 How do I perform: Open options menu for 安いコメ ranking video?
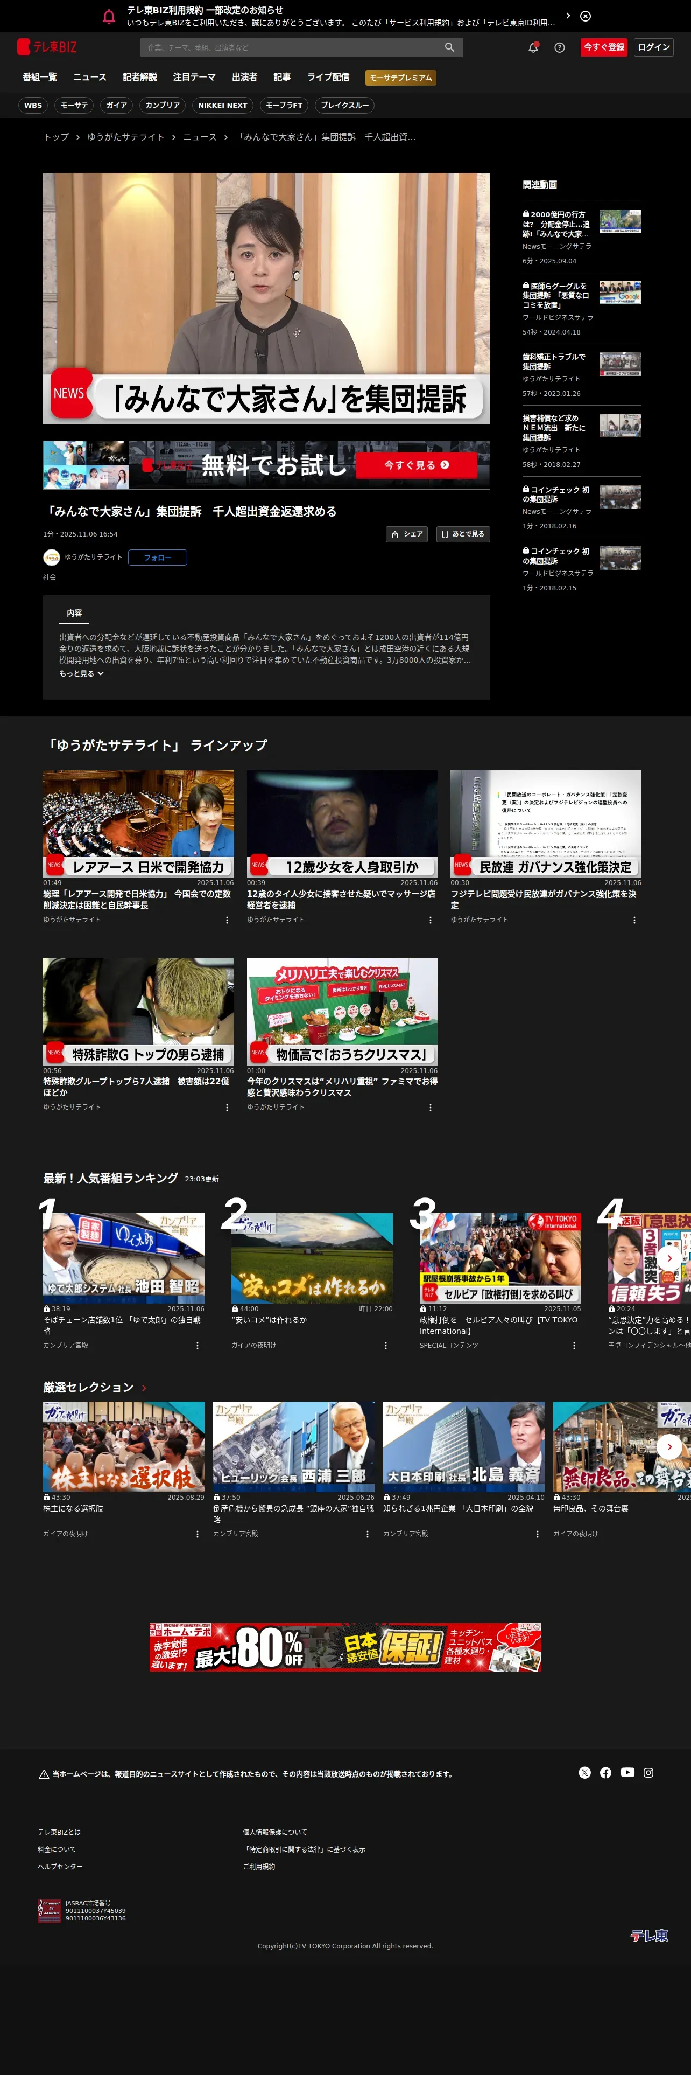385,1346
